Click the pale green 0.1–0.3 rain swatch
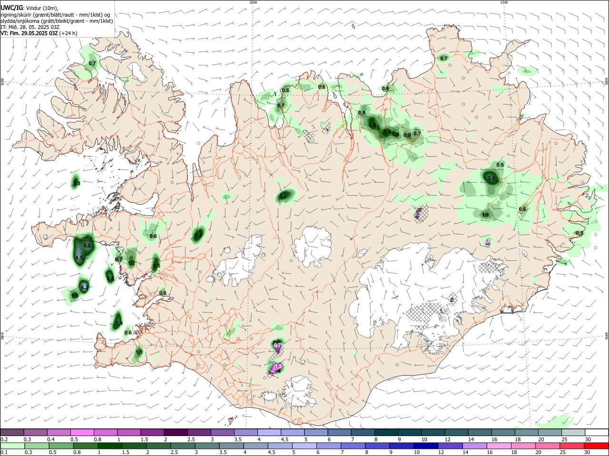Screen dimensions: 609x456 (12, 446)
